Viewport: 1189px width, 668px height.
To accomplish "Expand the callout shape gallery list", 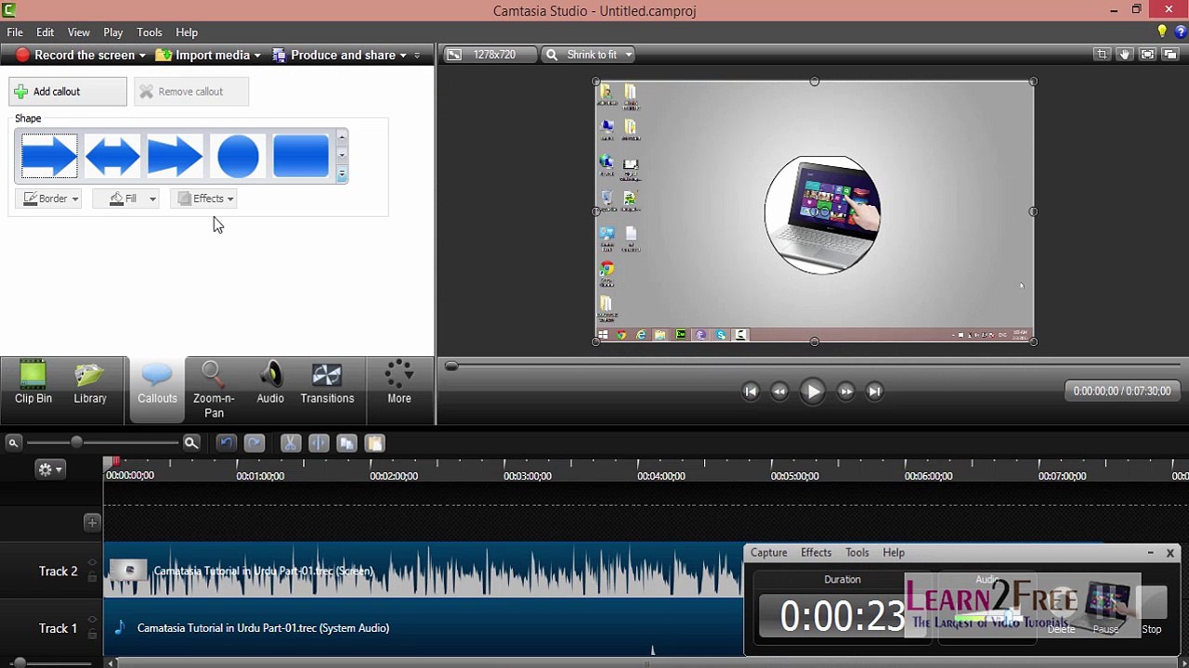I will click(x=342, y=173).
